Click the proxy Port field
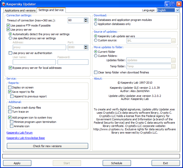This screenshot has height=168, width=183. (x=76, y=47)
